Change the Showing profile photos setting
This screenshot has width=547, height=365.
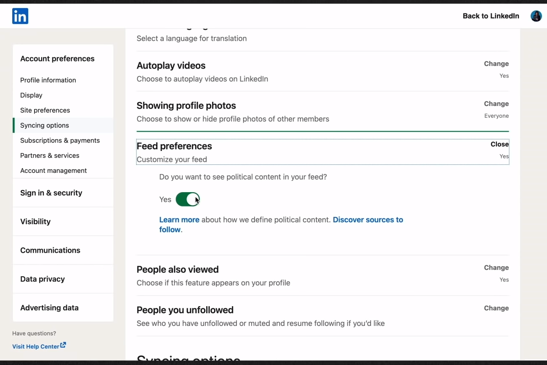(496, 104)
